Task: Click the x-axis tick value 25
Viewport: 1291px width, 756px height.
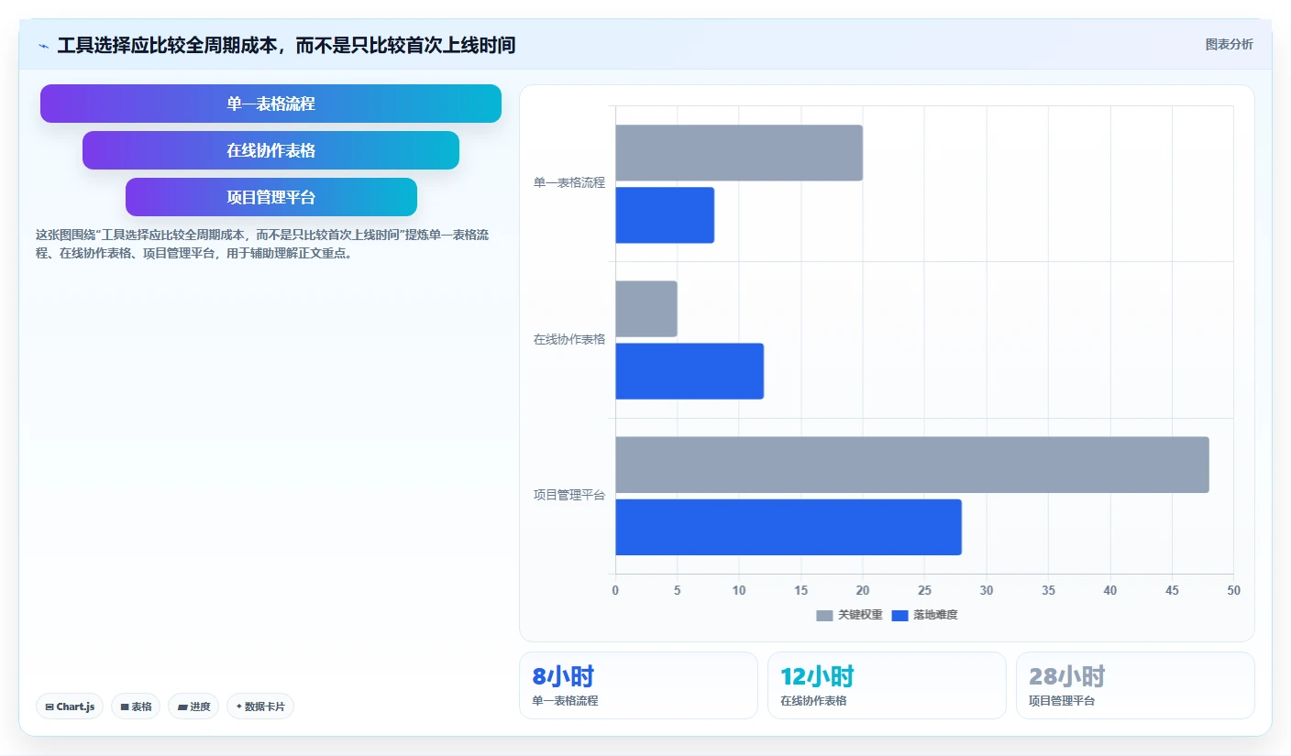Action: point(924,590)
